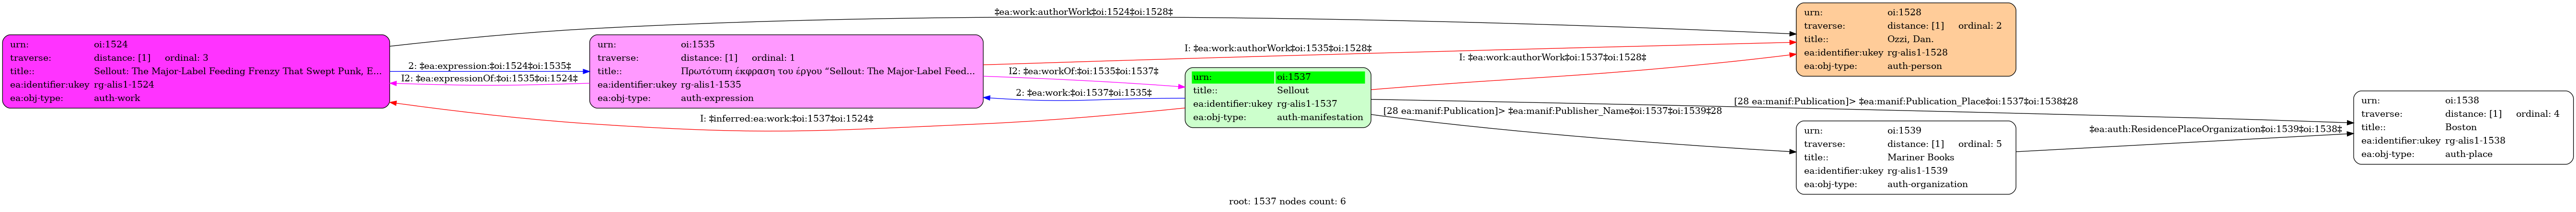
Task: Click edge label '2: ‡ea:work:‡oi:1537‡oi:1535‡'
Action: (x=1083, y=92)
